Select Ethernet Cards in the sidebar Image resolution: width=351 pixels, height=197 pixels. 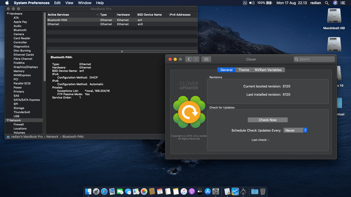tap(24, 55)
